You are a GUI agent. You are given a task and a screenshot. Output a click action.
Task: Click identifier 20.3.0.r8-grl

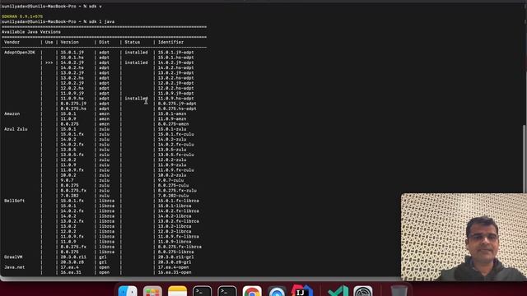175,262
